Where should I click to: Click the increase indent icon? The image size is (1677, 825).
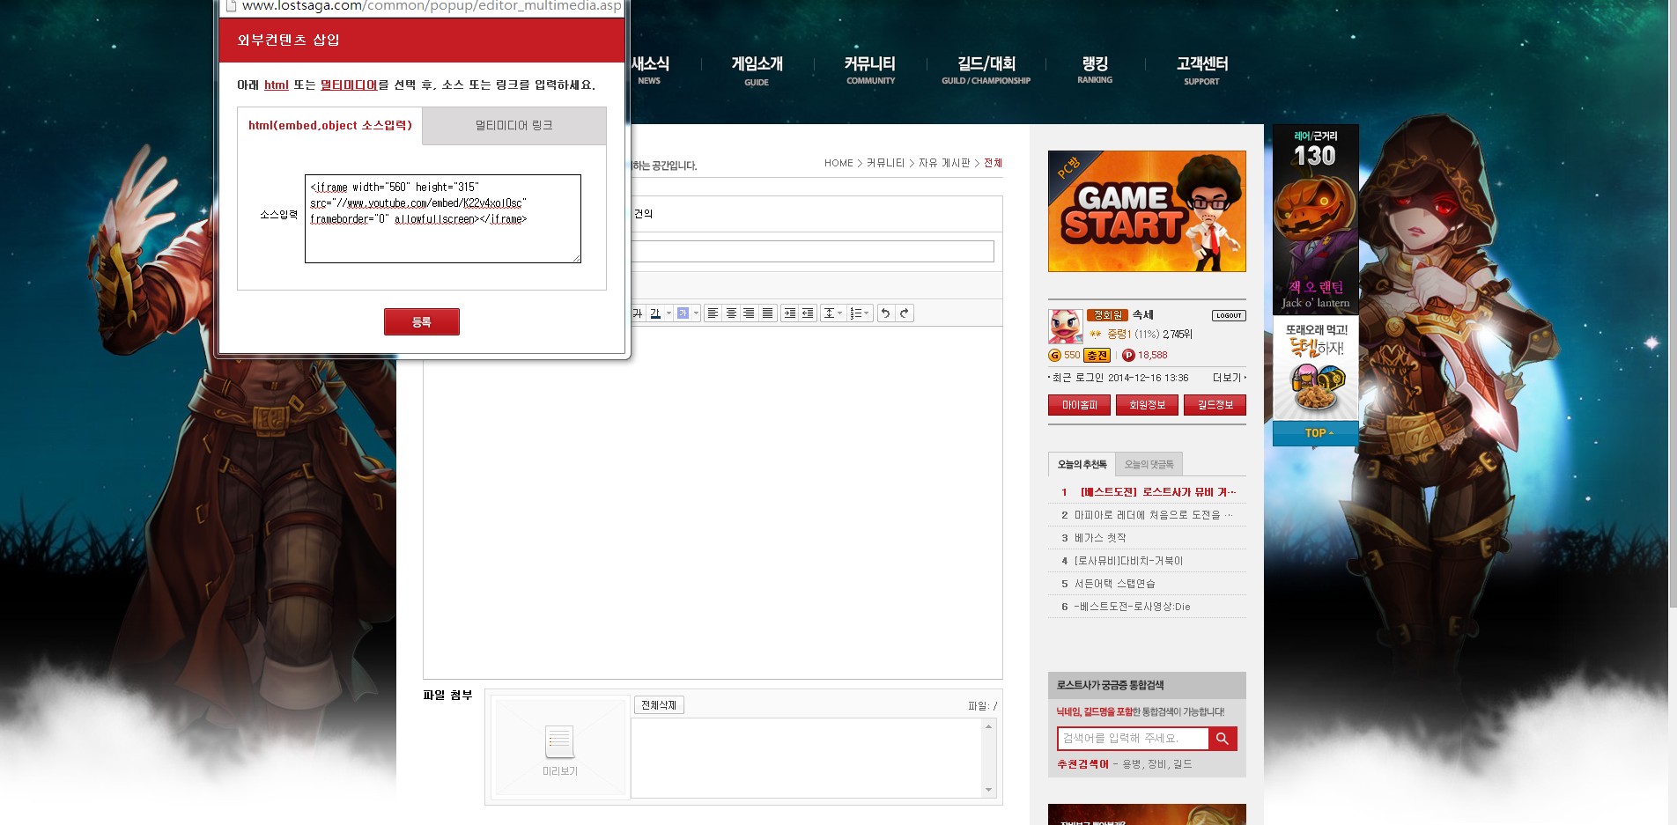[790, 313]
